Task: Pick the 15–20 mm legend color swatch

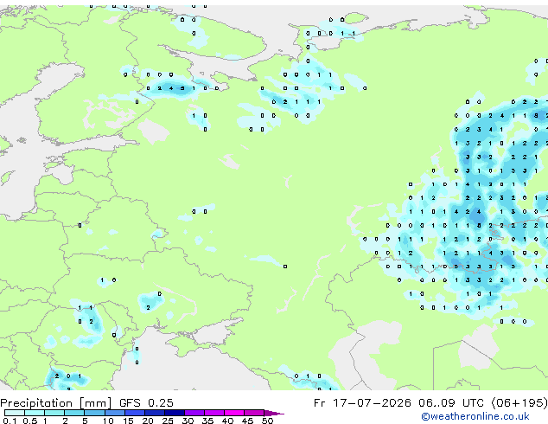Action: (x=135, y=413)
